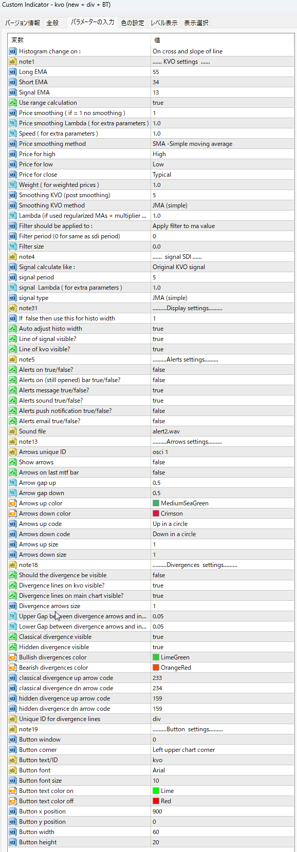Click the color-type icon beside Arrows up color

click(x=13, y=503)
